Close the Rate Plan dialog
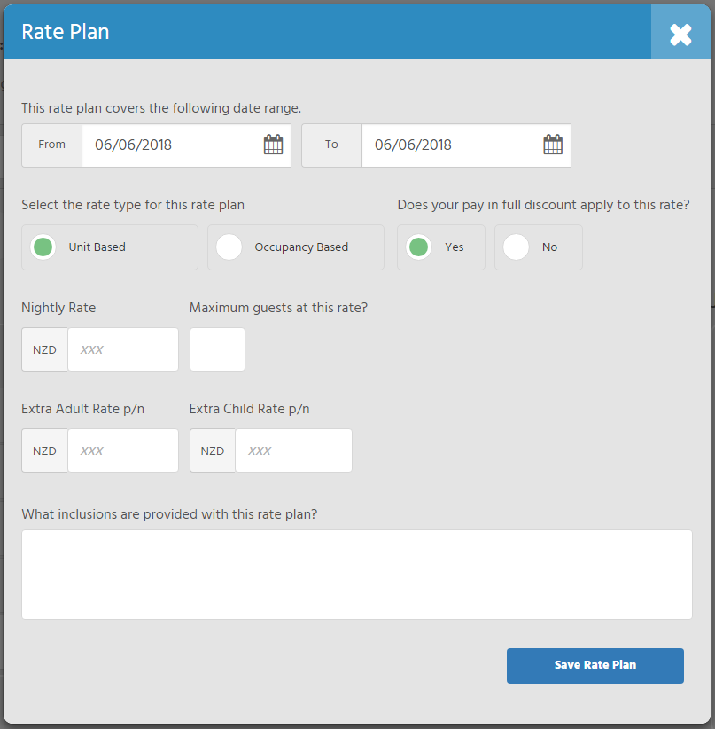This screenshot has height=729, width=715. click(680, 33)
